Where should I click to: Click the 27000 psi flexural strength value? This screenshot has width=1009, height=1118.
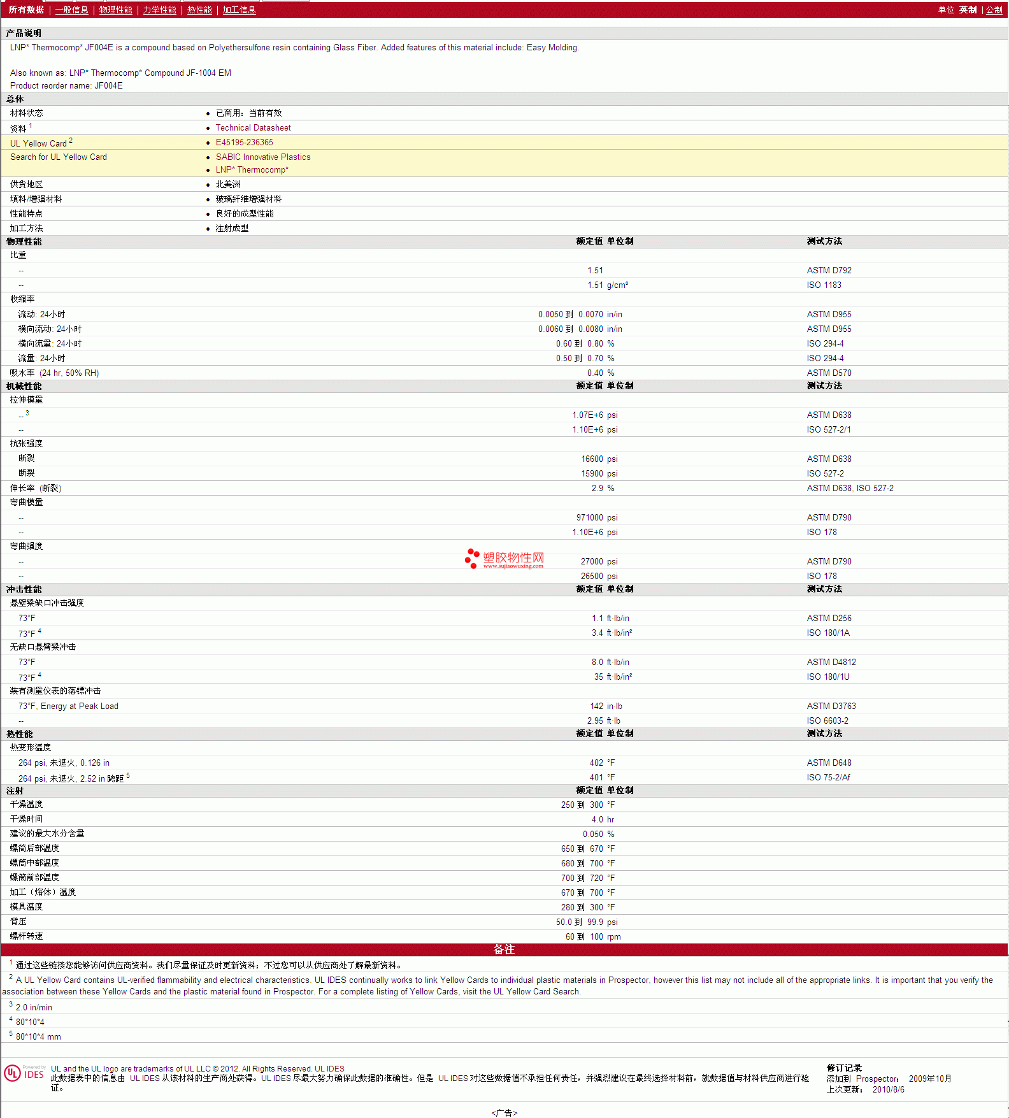click(x=599, y=561)
